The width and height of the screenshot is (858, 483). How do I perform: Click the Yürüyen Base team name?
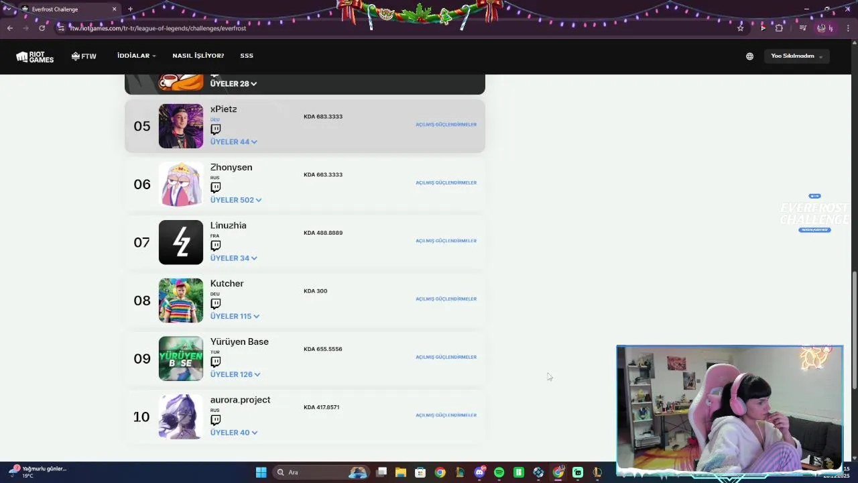coord(239,341)
